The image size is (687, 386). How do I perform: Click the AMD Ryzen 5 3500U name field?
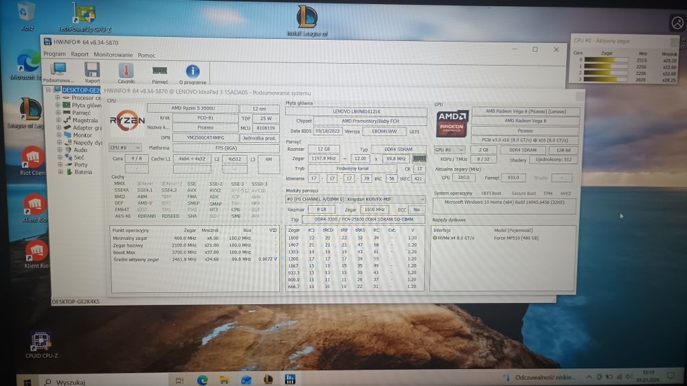pyautogui.click(x=193, y=108)
